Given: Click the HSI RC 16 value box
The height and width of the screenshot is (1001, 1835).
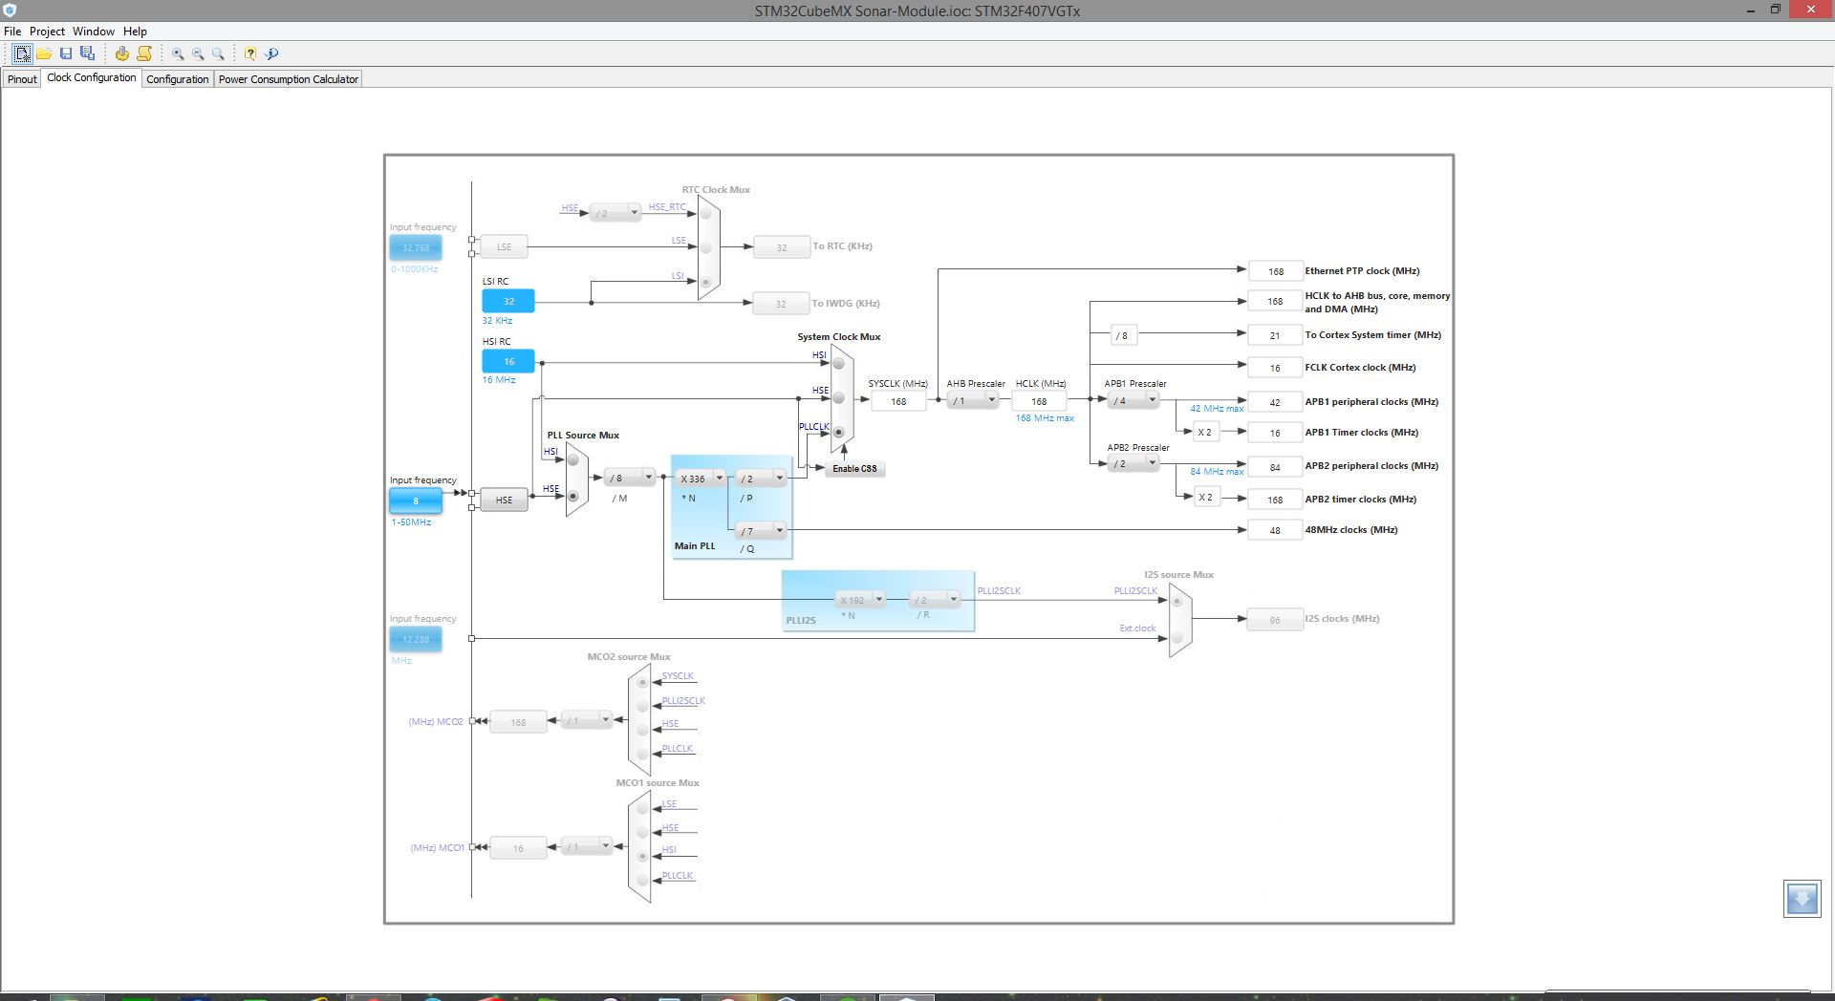Looking at the screenshot, I should [508, 362].
